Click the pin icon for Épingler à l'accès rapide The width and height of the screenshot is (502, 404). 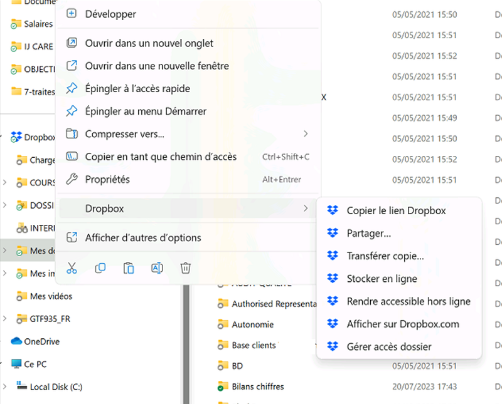pos(72,89)
